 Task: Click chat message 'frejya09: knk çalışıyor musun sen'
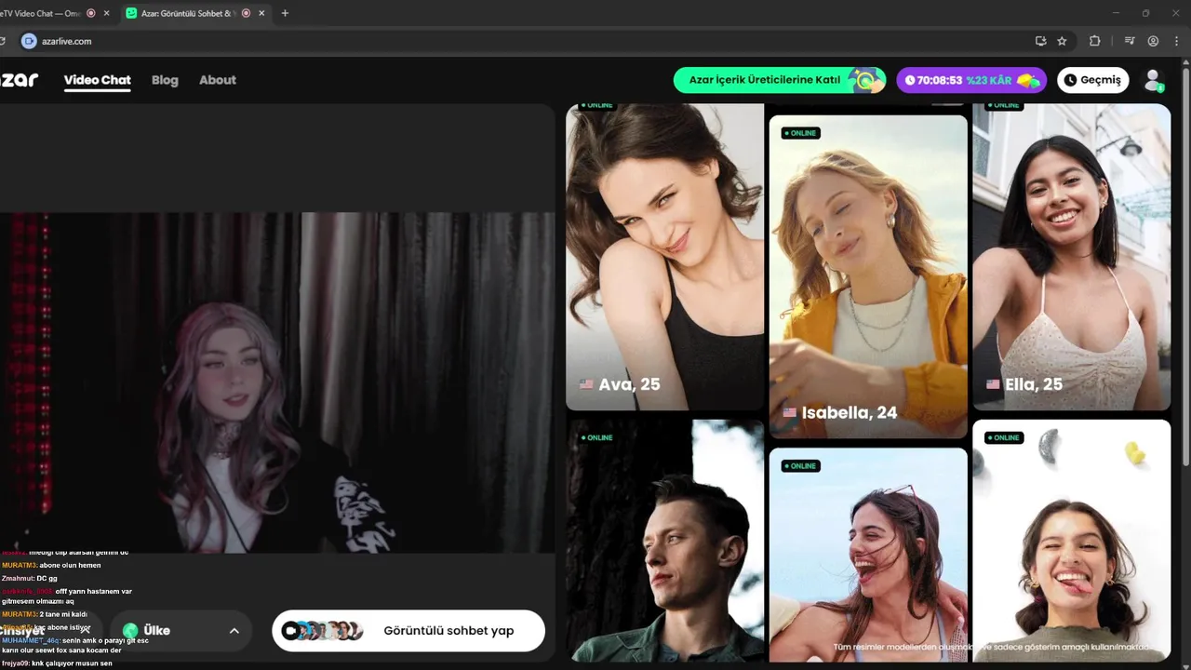point(57,663)
